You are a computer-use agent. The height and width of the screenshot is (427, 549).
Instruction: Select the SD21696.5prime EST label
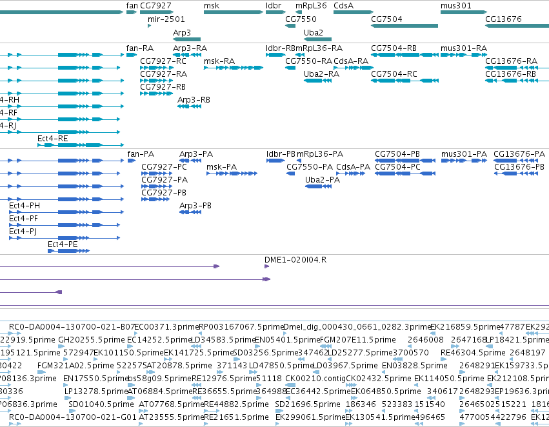coord(308,404)
